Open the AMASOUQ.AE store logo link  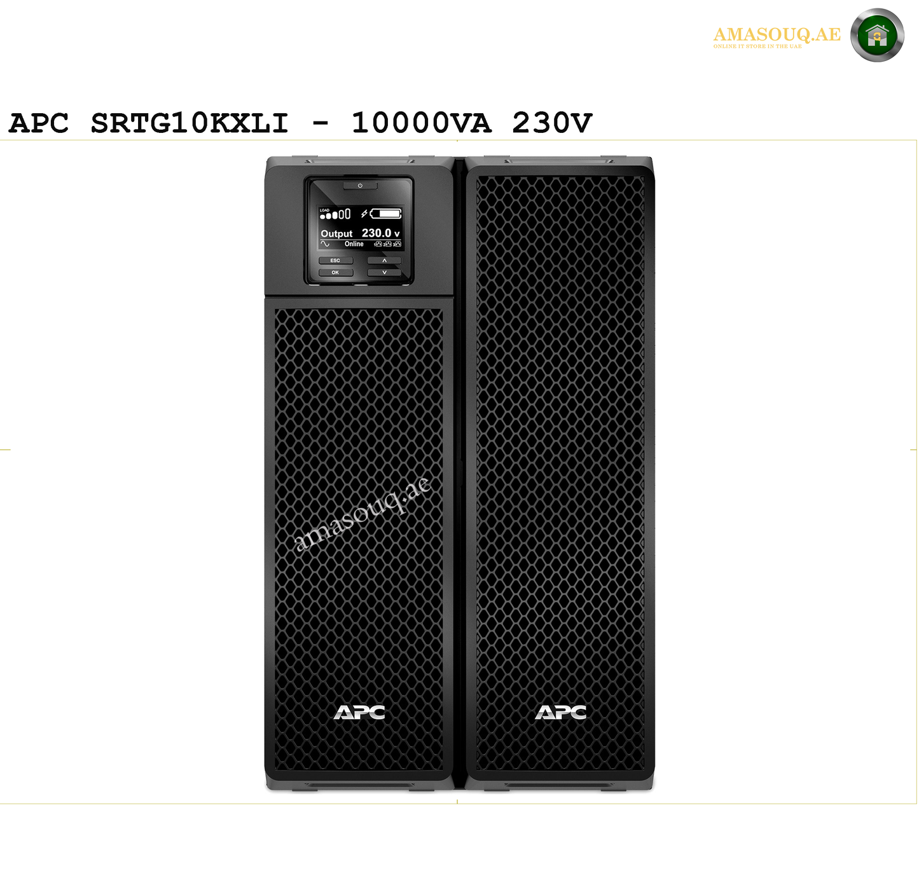[777, 36]
